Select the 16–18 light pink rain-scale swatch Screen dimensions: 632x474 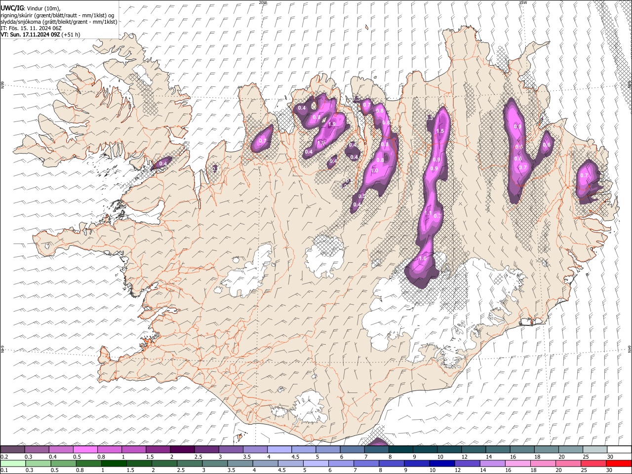coord(518,463)
